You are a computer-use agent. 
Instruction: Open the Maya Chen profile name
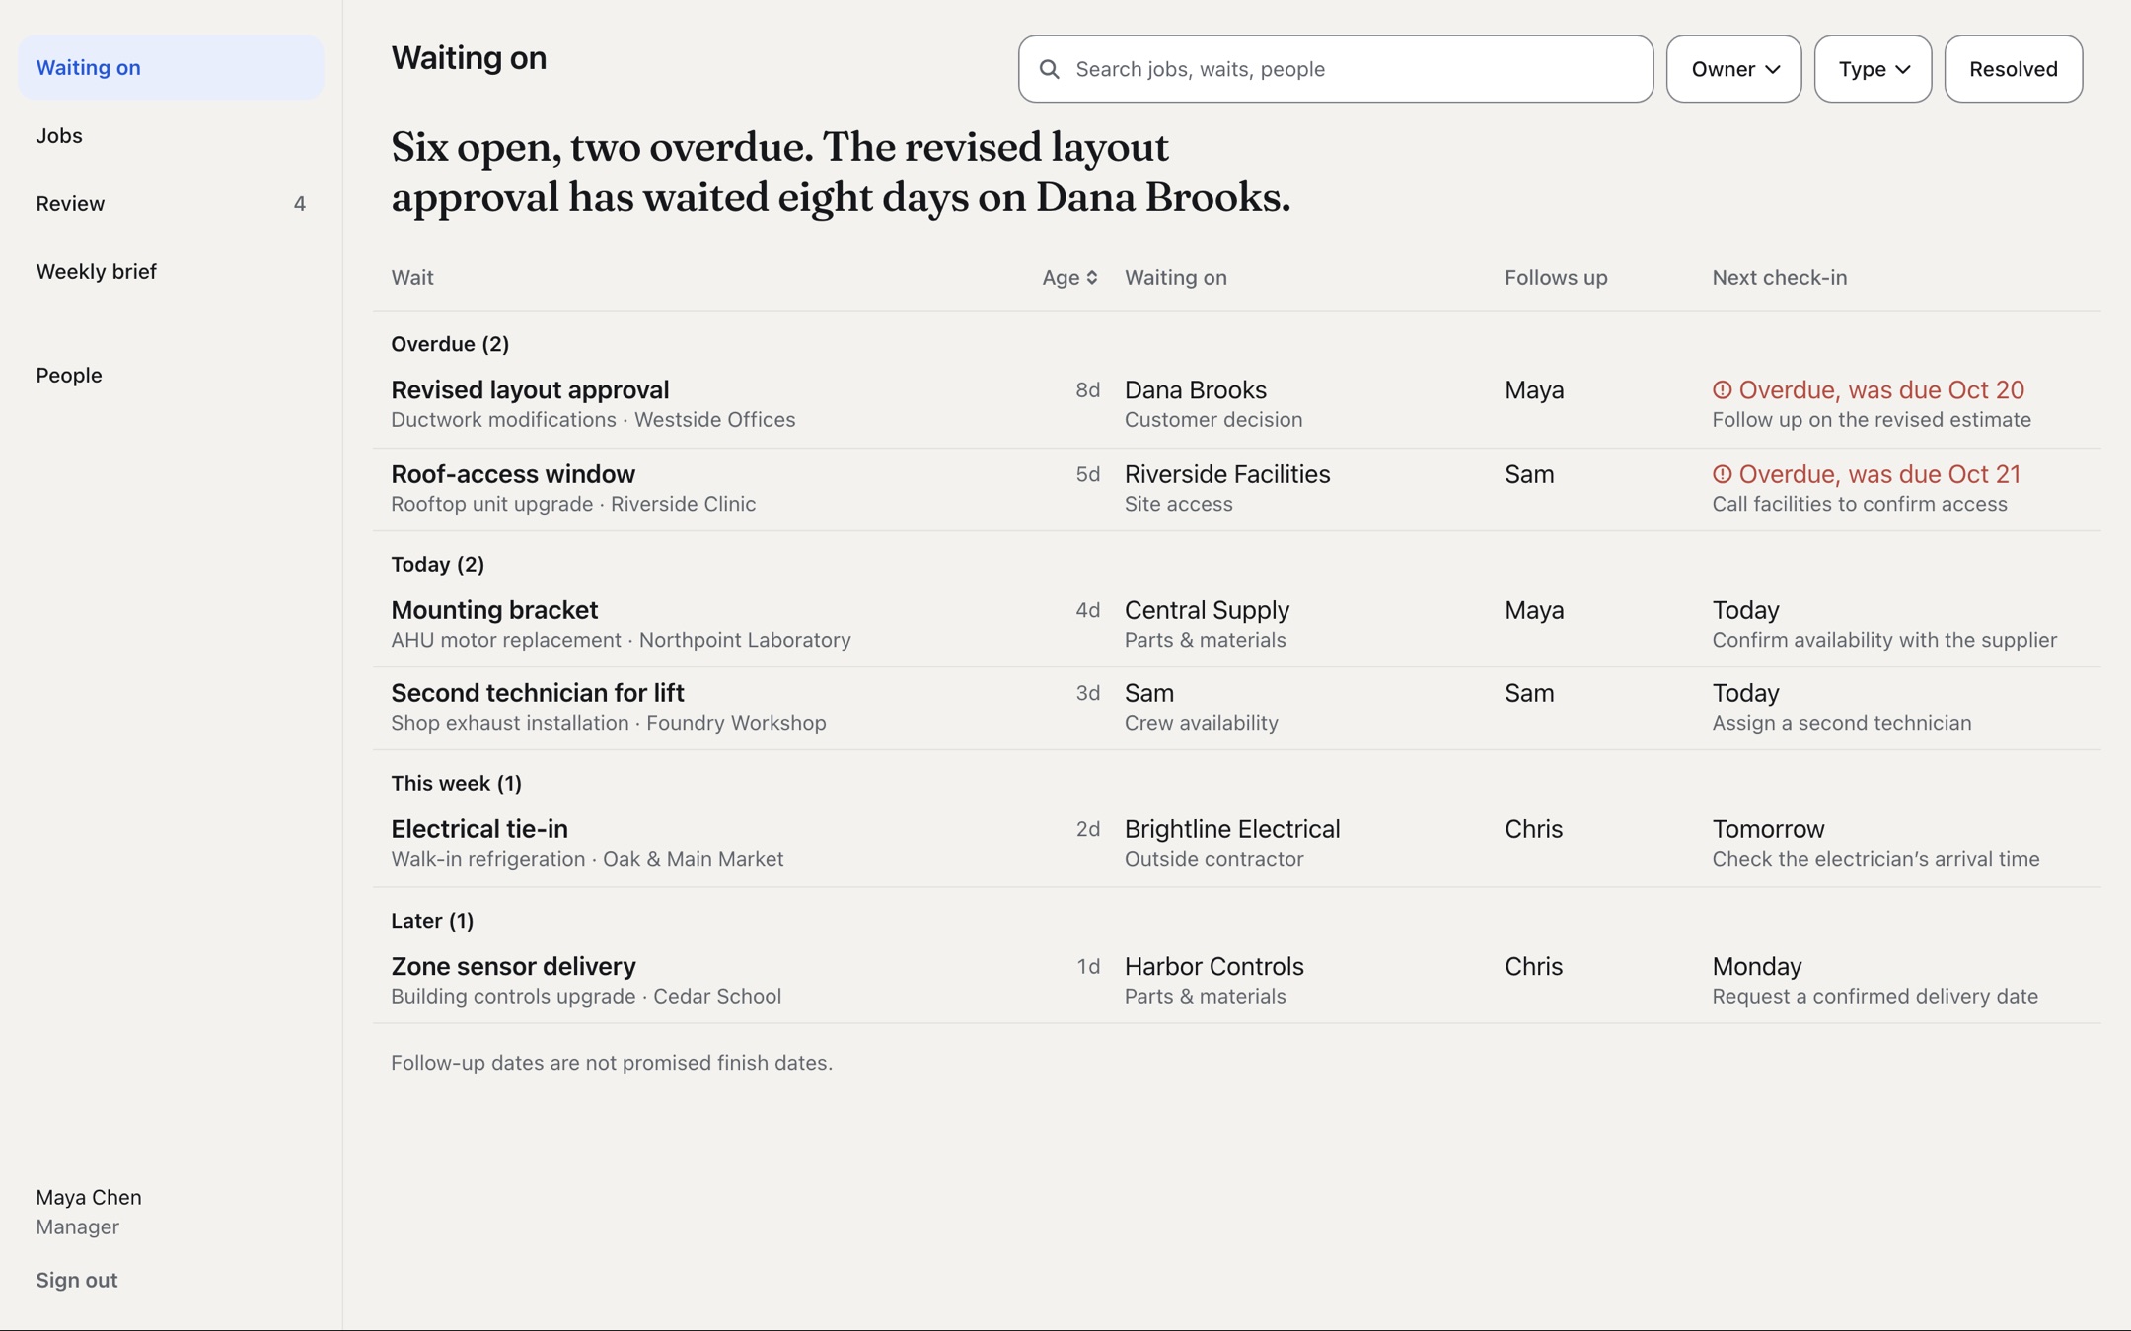click(x=89, y=1197)
